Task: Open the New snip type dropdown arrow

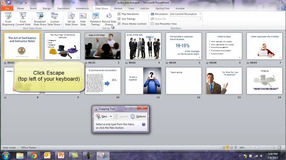Action: pos(111,116)
